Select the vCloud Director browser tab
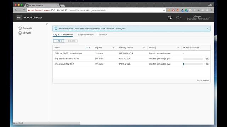Viewport: 227px width, 127px height. 42,5
